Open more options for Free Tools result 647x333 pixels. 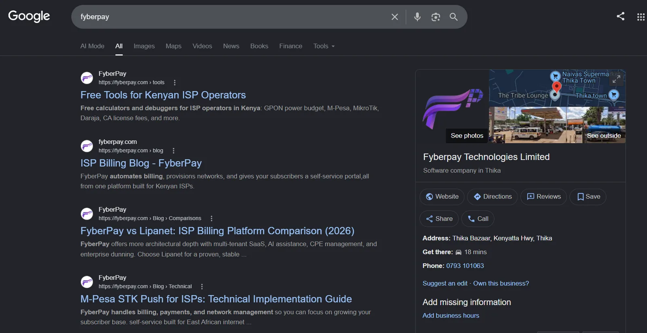175,82
